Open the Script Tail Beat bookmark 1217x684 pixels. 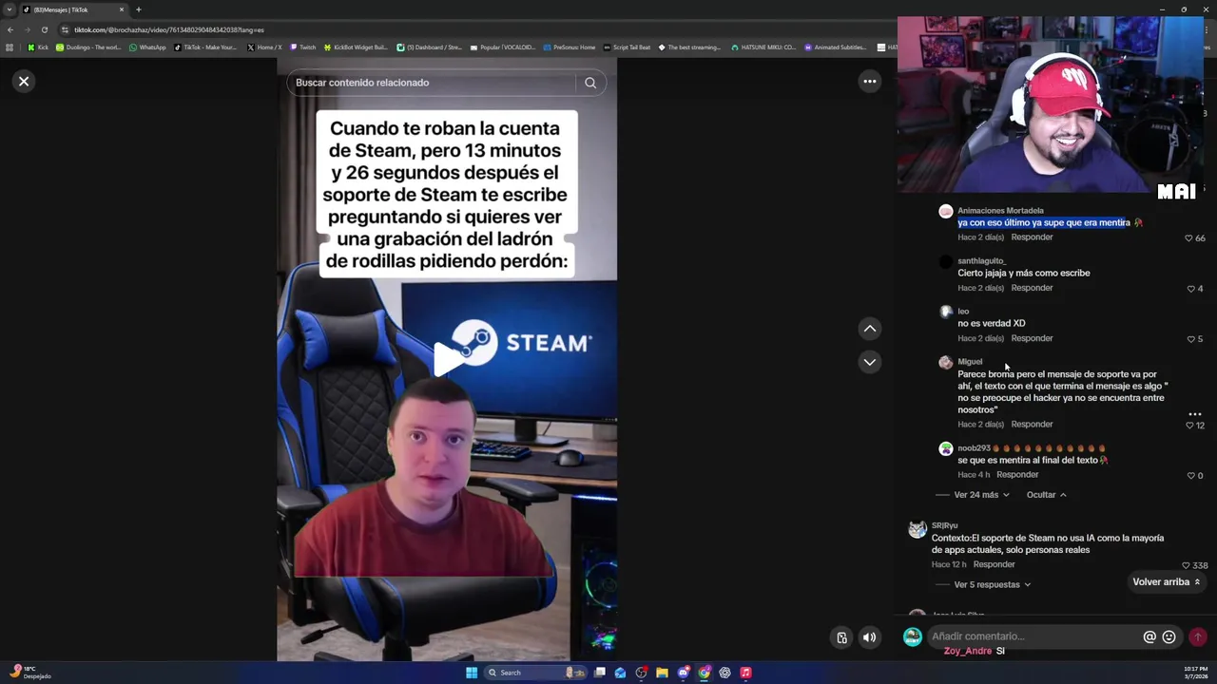point(627,47)
